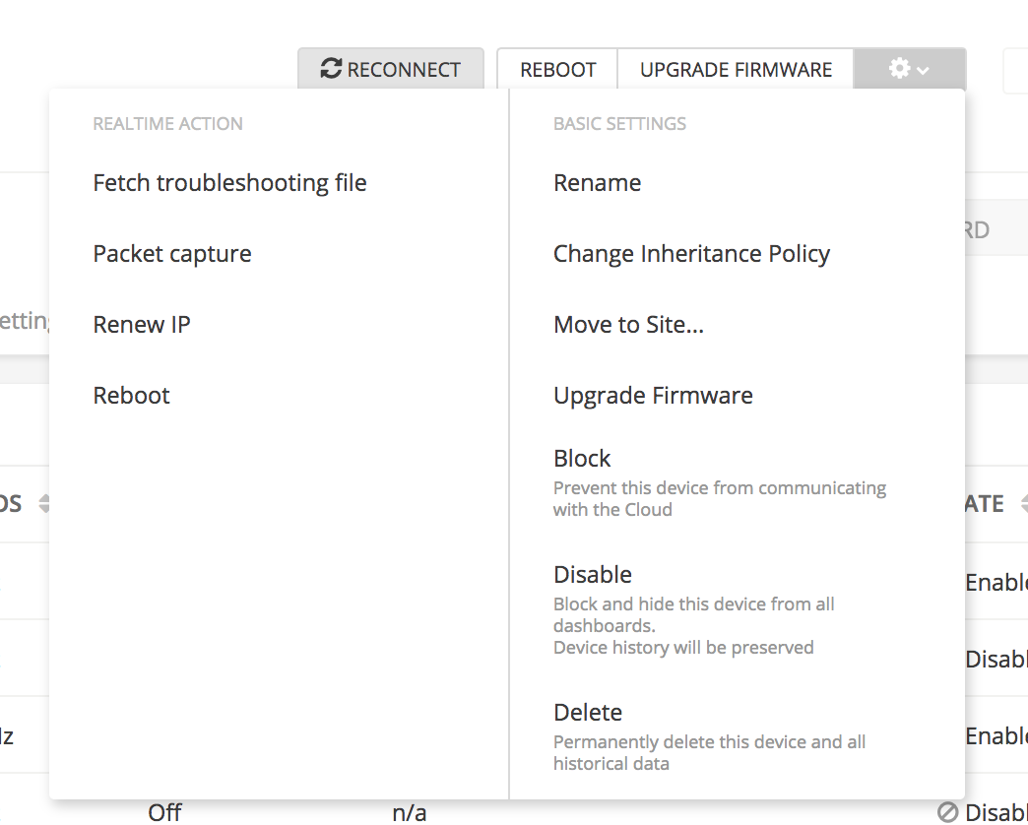Viewport: 1028px width, 825px height.
Task: Select Delete to permanently remove device
Action: (x=588, y=713)
